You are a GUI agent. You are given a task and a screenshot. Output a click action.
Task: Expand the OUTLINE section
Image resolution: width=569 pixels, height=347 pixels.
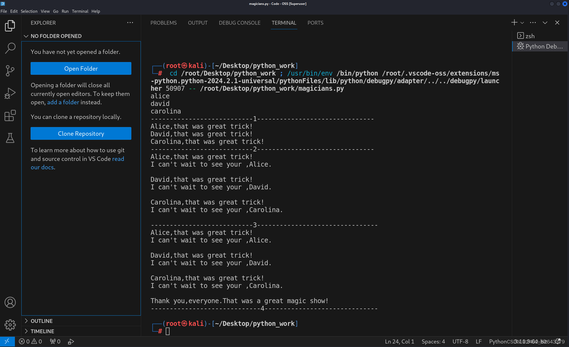(x=81, y=321)
